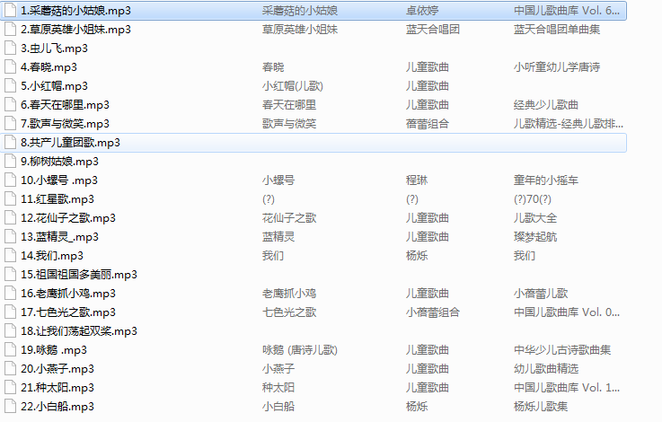This screenshot has width=662, height=422.
Task: Select file name 20.小燕子.mp3
Action: point(57,369)
